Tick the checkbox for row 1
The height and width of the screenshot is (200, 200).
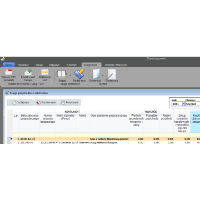click(x=9, y=139)
